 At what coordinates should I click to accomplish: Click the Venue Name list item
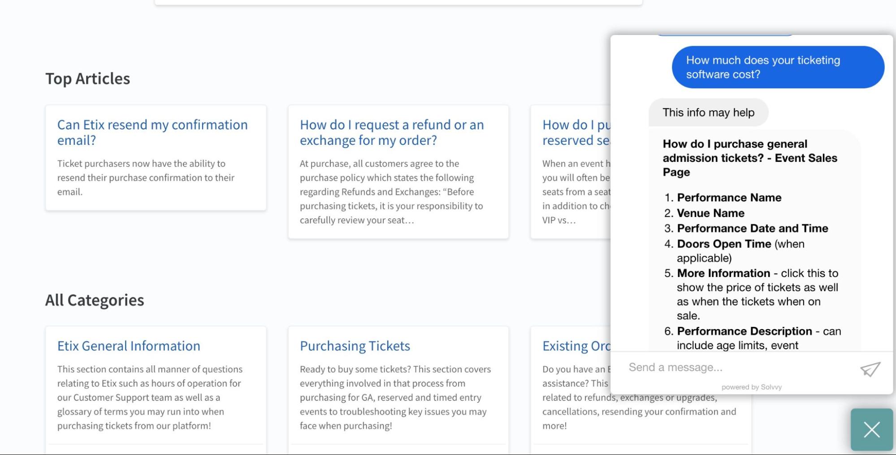point(710,213)
